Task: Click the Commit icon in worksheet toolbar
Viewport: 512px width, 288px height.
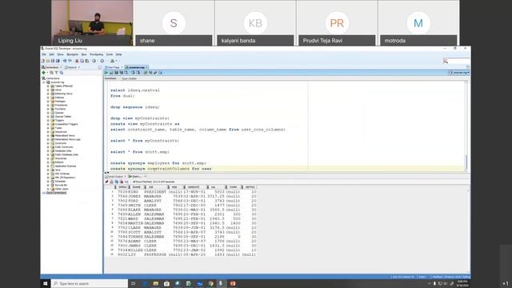Action: (x=133, y=73)
